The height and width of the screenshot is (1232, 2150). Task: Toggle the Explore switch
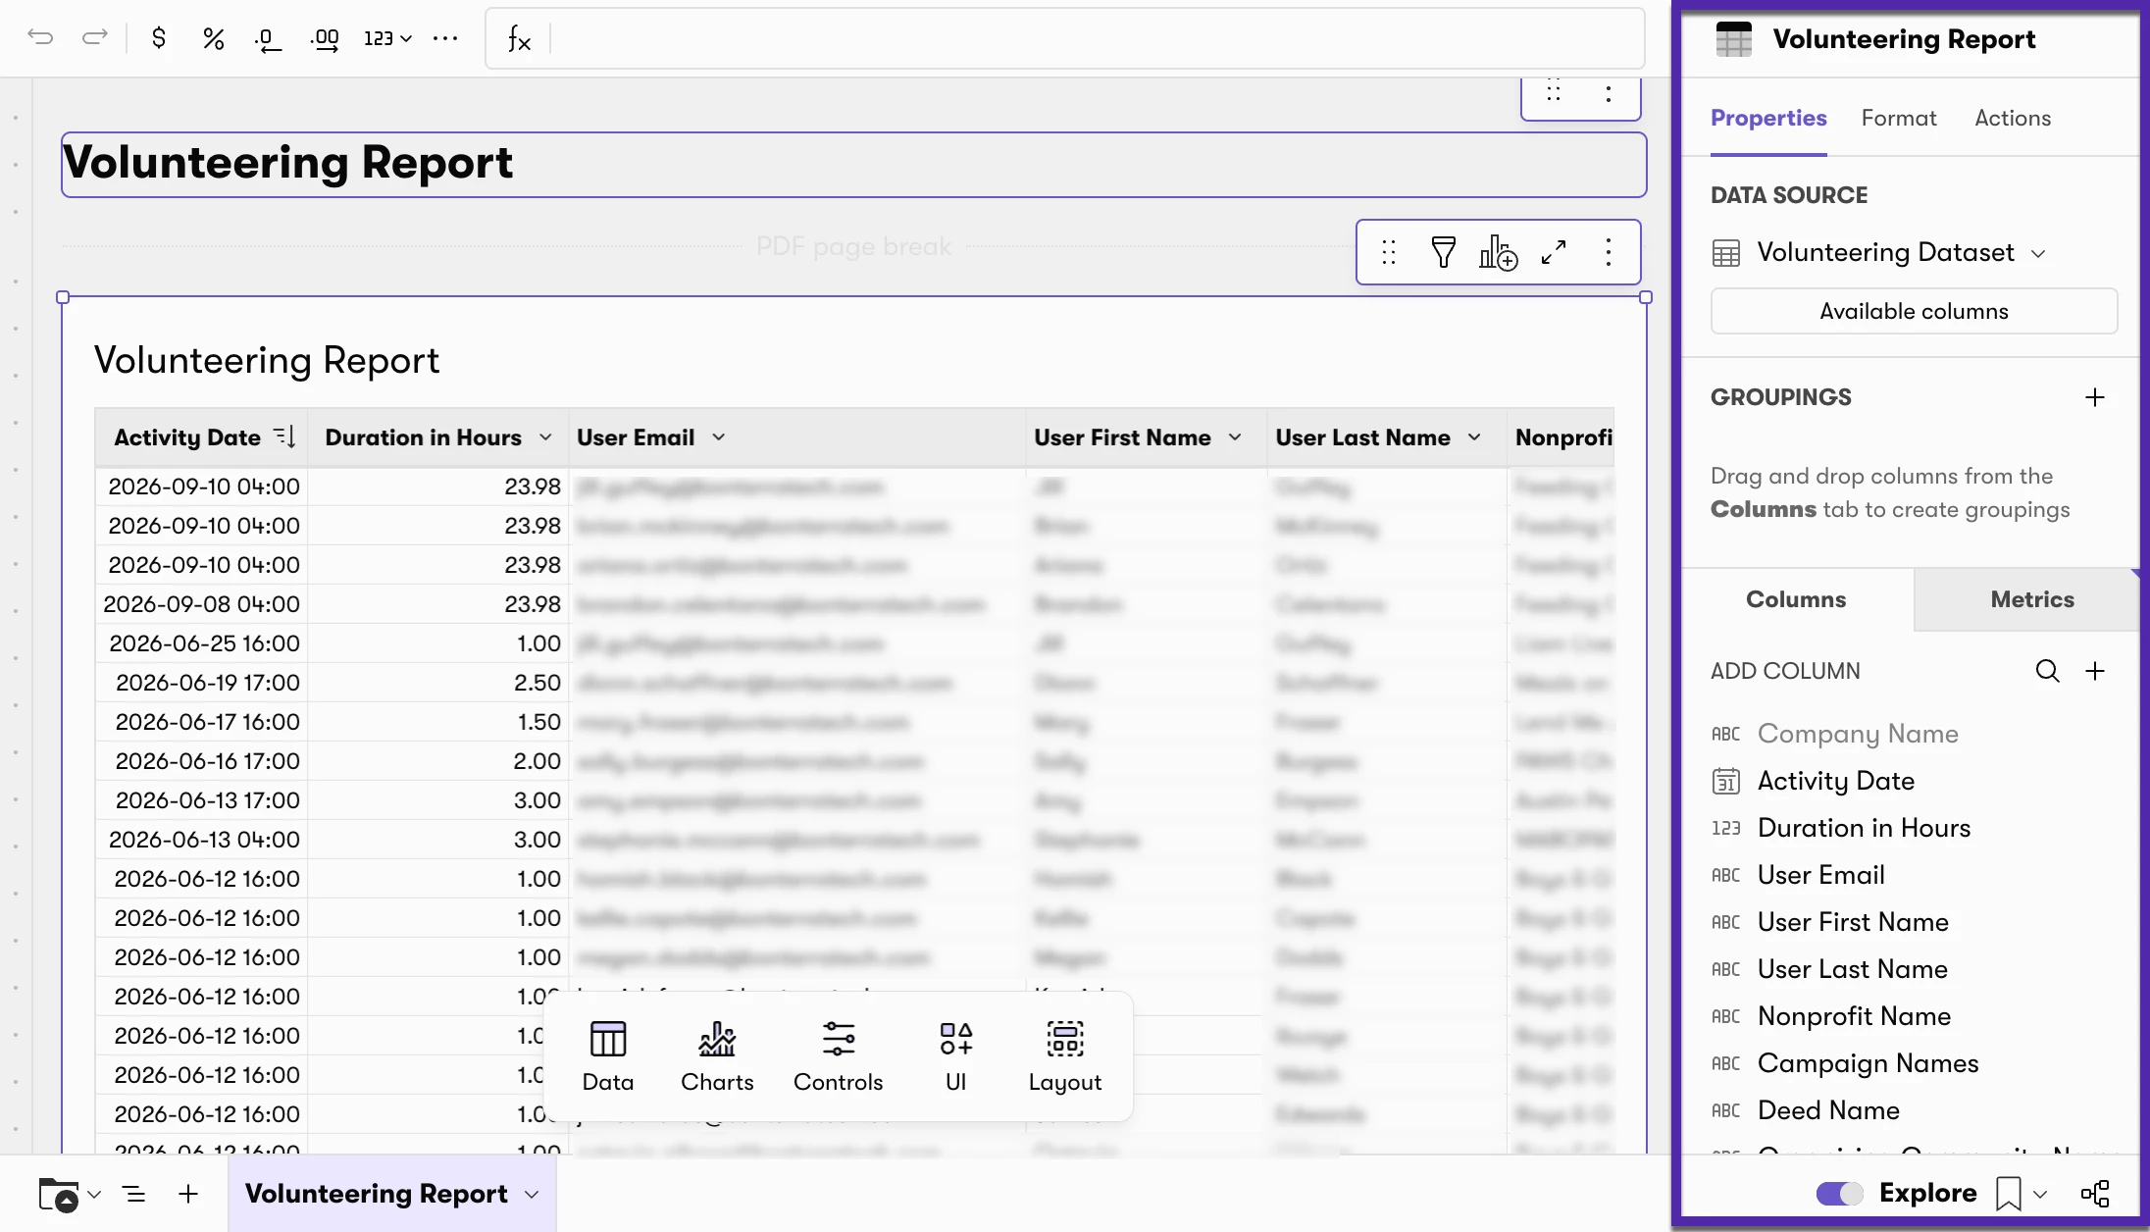point(1839,1193)
